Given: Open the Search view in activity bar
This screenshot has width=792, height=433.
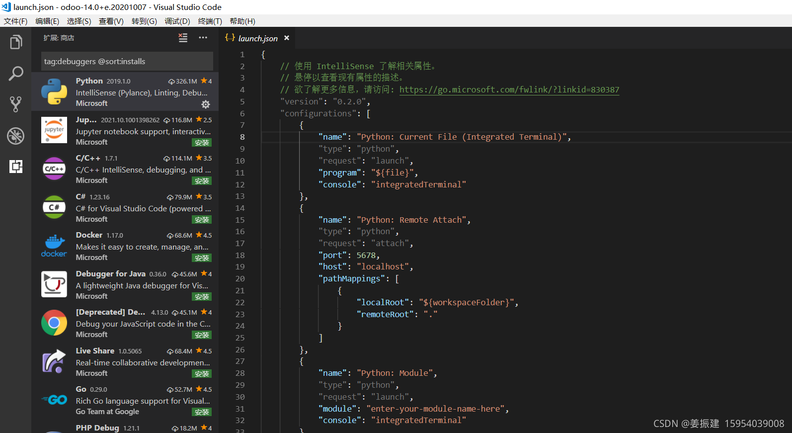Looking at the screenshot, I should pos(16,74).
